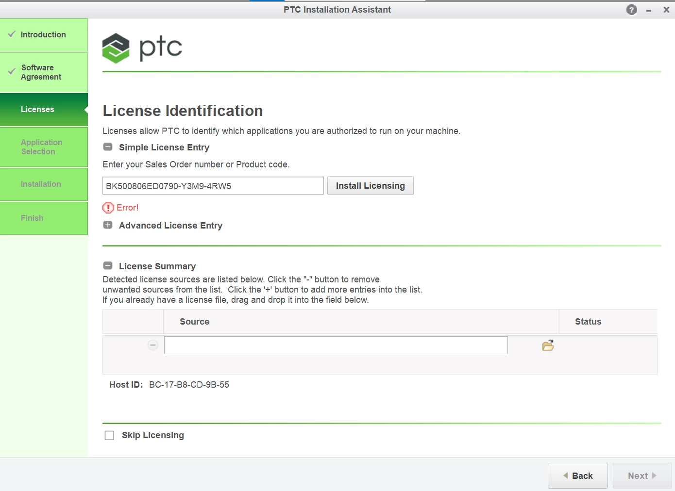
Task: Open the Application Selection step
Action: point(44,147)
